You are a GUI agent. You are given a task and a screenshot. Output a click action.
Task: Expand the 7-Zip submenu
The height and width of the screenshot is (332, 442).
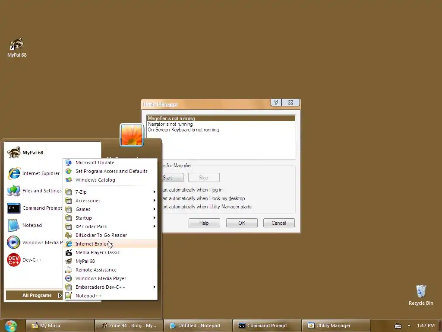coord(110,192)
